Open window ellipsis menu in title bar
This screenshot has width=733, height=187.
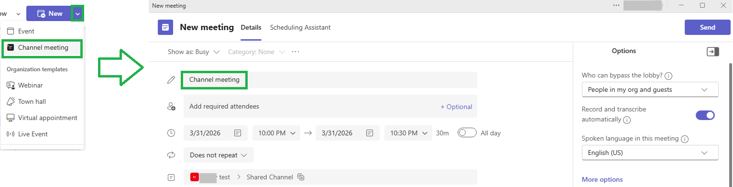coord(616,5)
